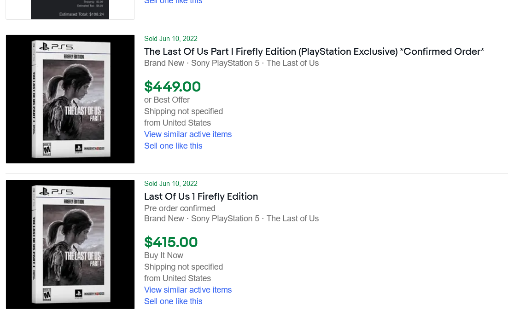Open the $415 listing's box art thumbnail
This screenshot has height=317, width=508.
click(70, 244)
